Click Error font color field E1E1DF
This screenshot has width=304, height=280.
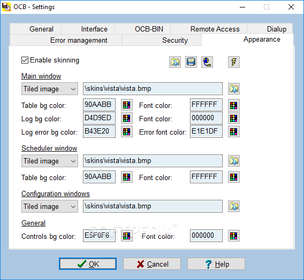[206, 131]
